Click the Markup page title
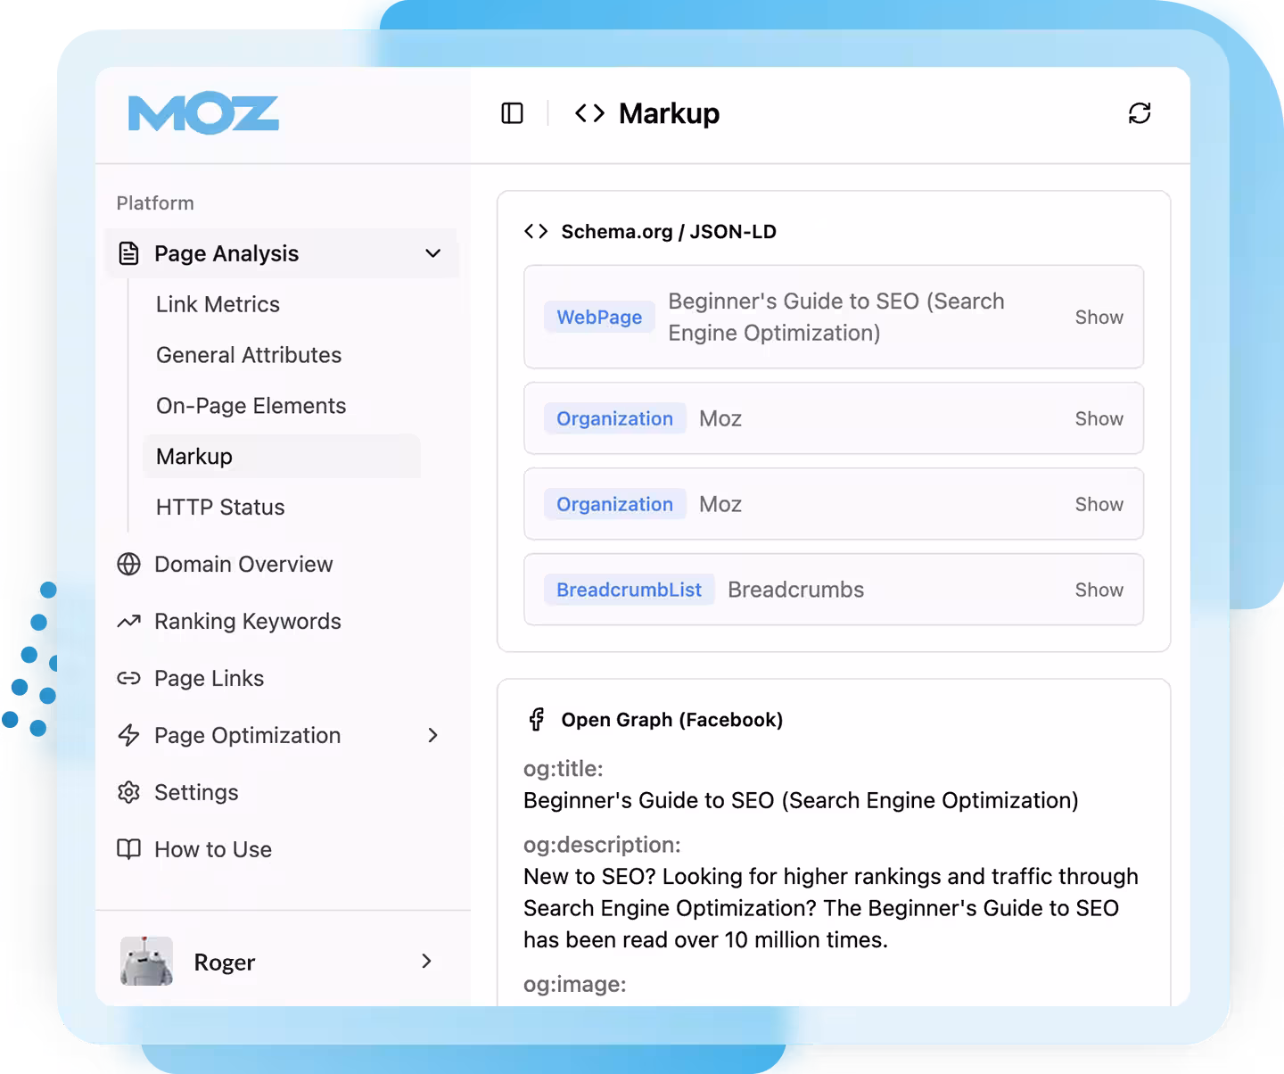Image resolution: width=1284 pixels, height=1074 pixels. pos(669,113)
